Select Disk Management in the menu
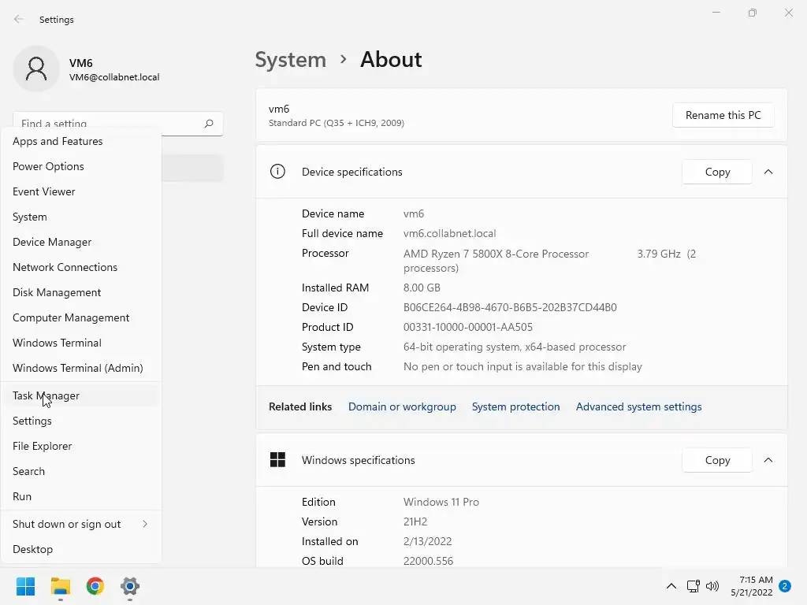 [x=81, y=292]
